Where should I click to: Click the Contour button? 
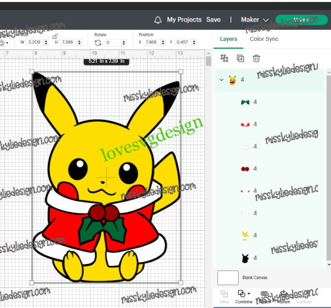pos(304,302)
